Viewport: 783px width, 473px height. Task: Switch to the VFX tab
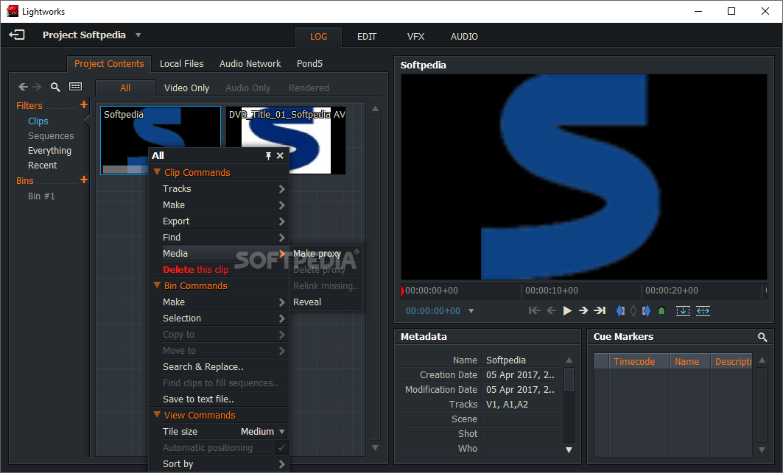(415, 37)
